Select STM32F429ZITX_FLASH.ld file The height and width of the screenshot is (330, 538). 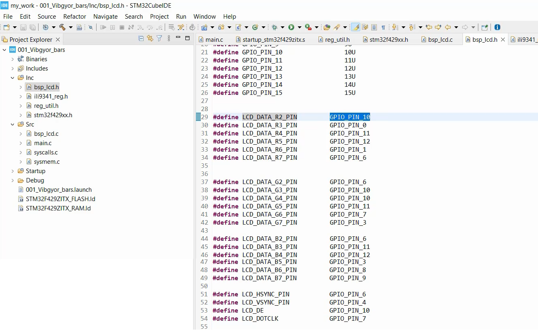point(60,199)
